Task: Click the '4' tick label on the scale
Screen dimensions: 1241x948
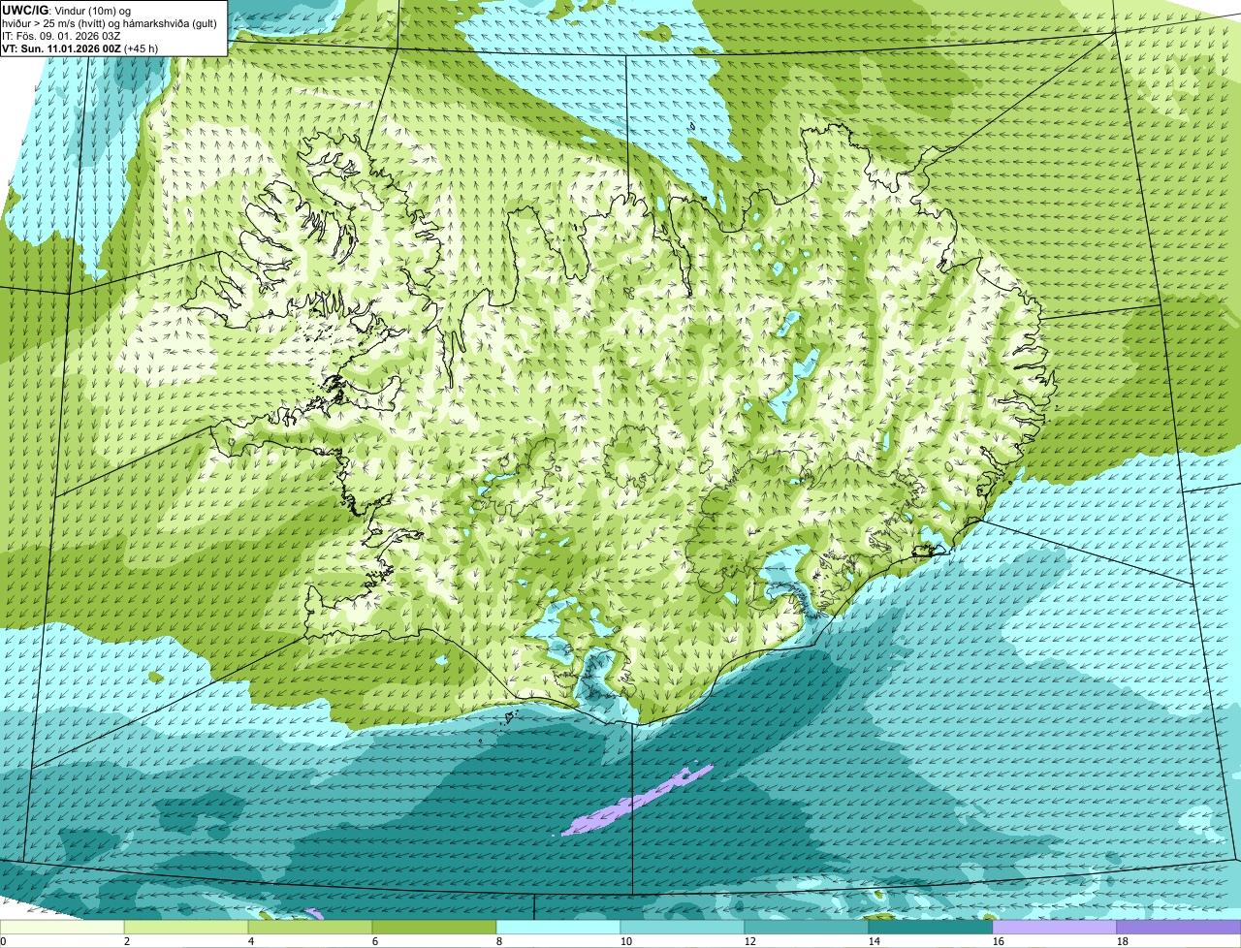Action: coord(251,941)
